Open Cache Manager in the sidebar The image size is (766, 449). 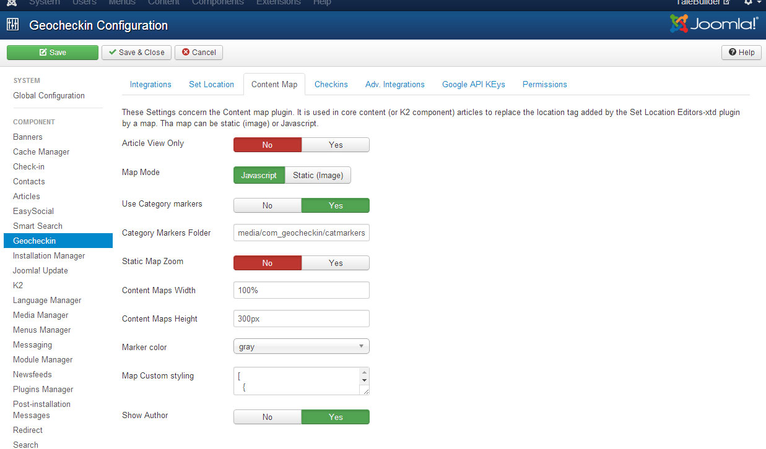[41, 152]
